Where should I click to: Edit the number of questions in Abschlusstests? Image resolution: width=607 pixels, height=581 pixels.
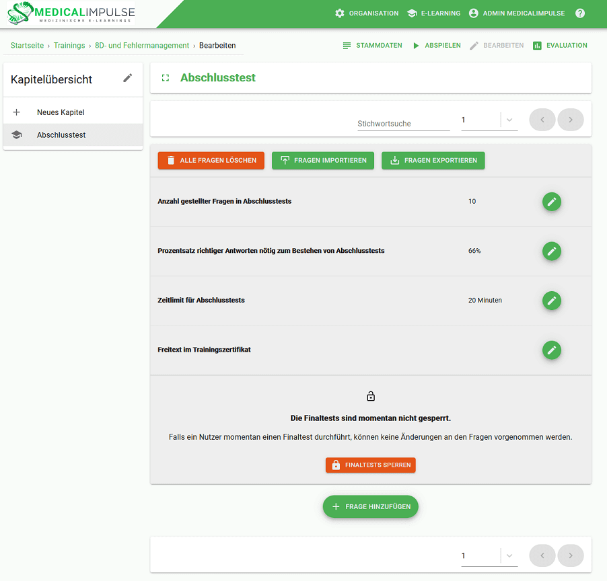pos(551,201)
